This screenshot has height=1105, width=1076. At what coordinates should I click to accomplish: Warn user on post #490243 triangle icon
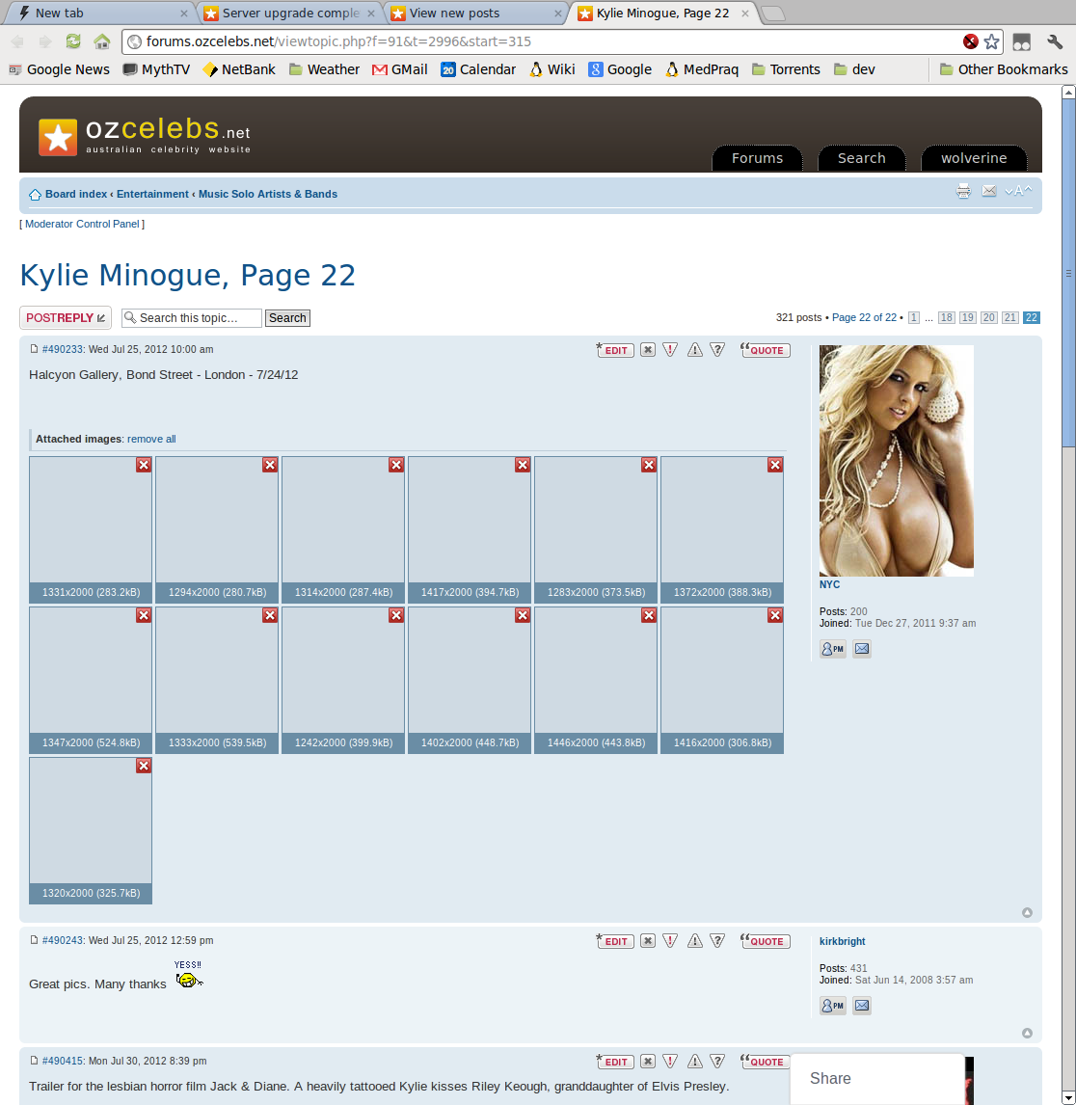[694, 941]
